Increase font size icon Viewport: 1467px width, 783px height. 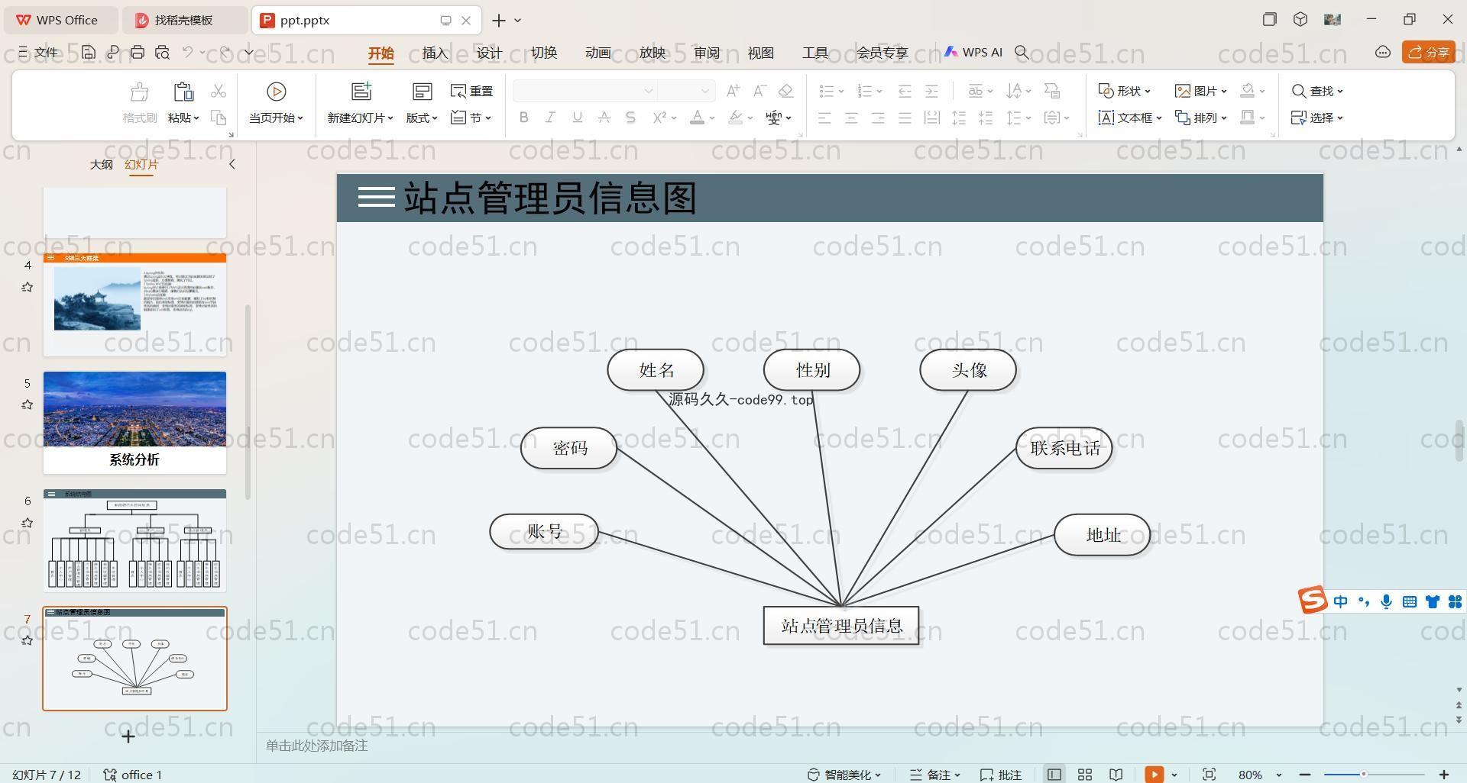[733, 91]
